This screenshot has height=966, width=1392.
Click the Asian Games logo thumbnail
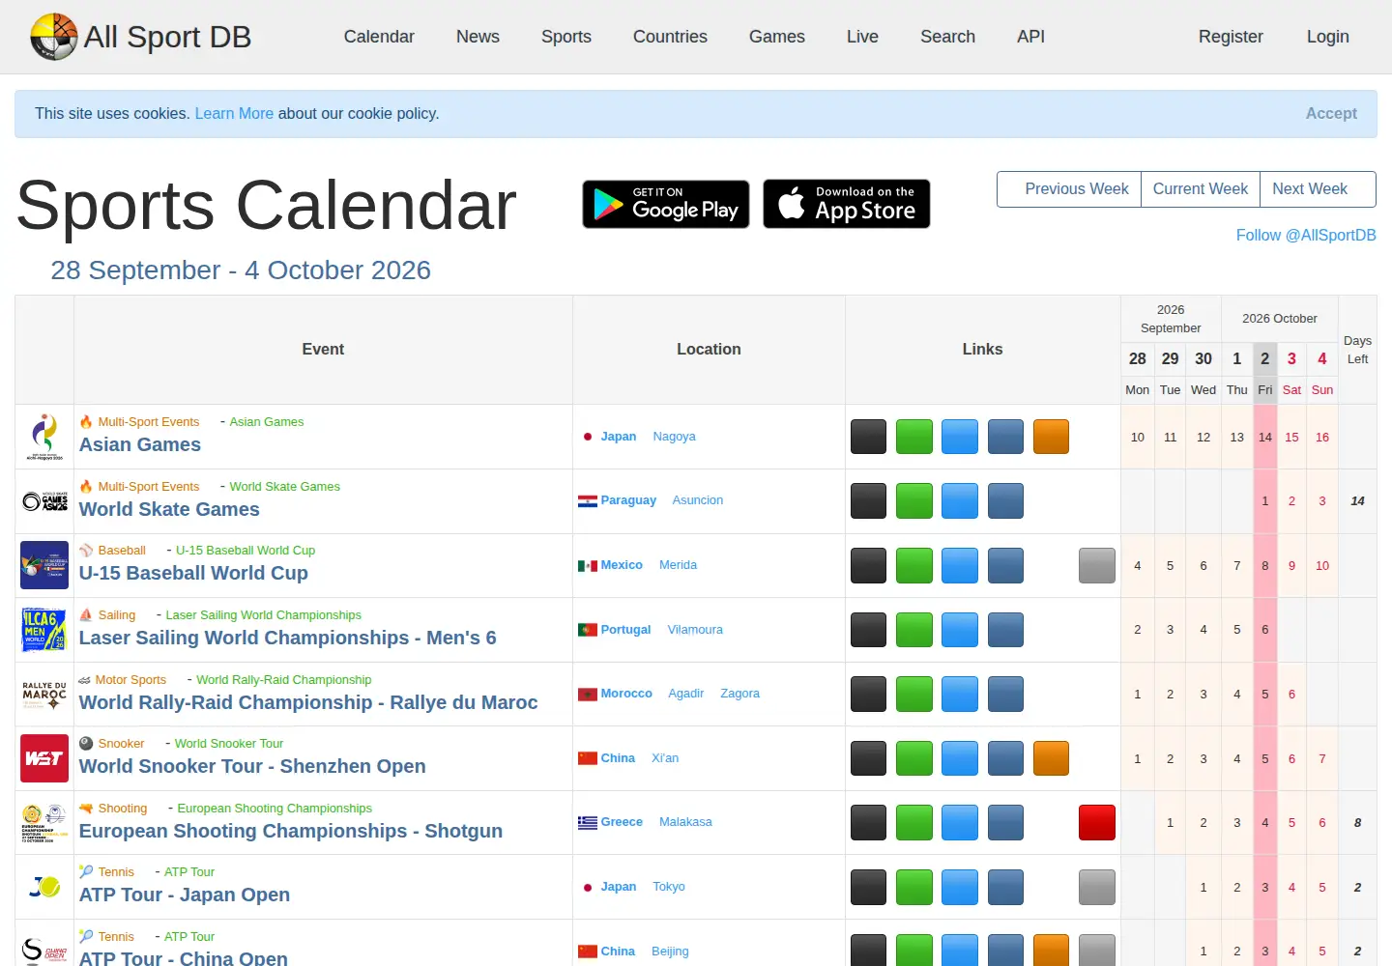44,437
